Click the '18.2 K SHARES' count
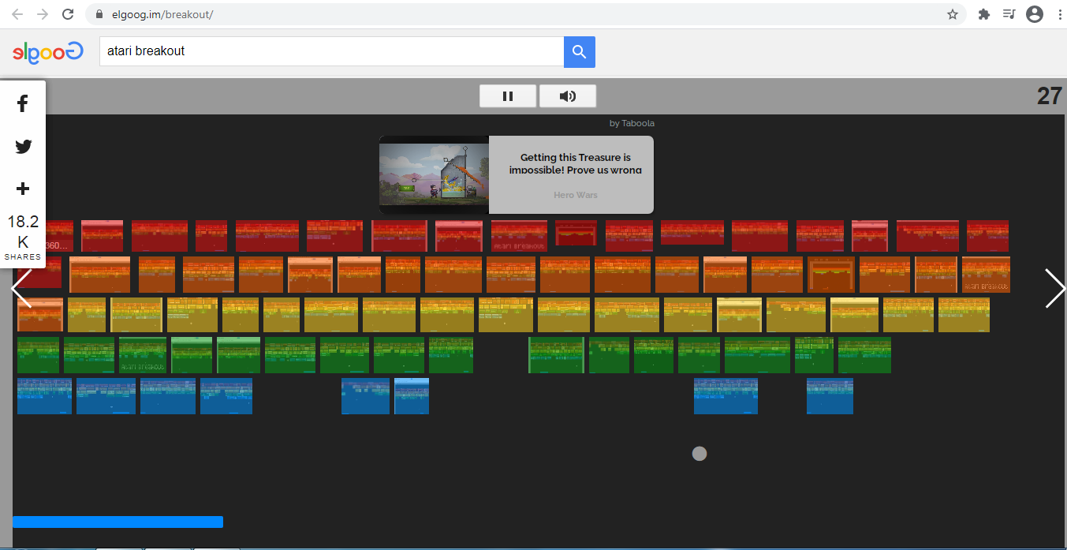Screen dimensions: 1067x550 23,238
